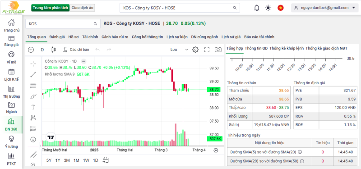Click the top search bar magnifier icon
Viewport: 361px width, 169px height.
point(235,8)
